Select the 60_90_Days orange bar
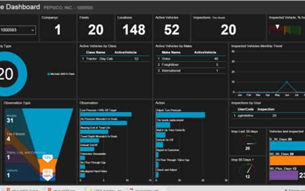Image resolution: width=305 pixels, height=191 pixels. tap(287, 160)
